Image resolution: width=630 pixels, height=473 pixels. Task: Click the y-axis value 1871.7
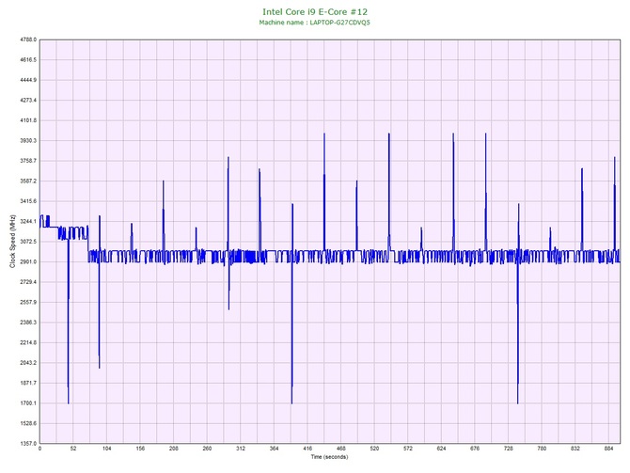pos(28,383)
